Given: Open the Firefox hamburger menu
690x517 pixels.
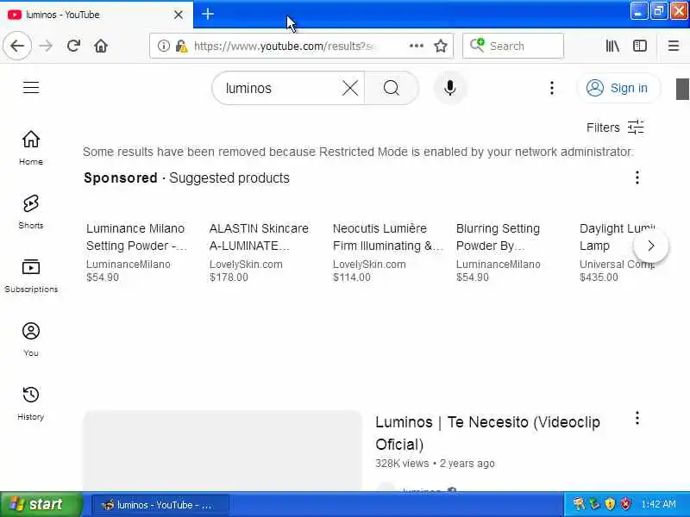Looking at the screenshot, I should pos(674,46).
